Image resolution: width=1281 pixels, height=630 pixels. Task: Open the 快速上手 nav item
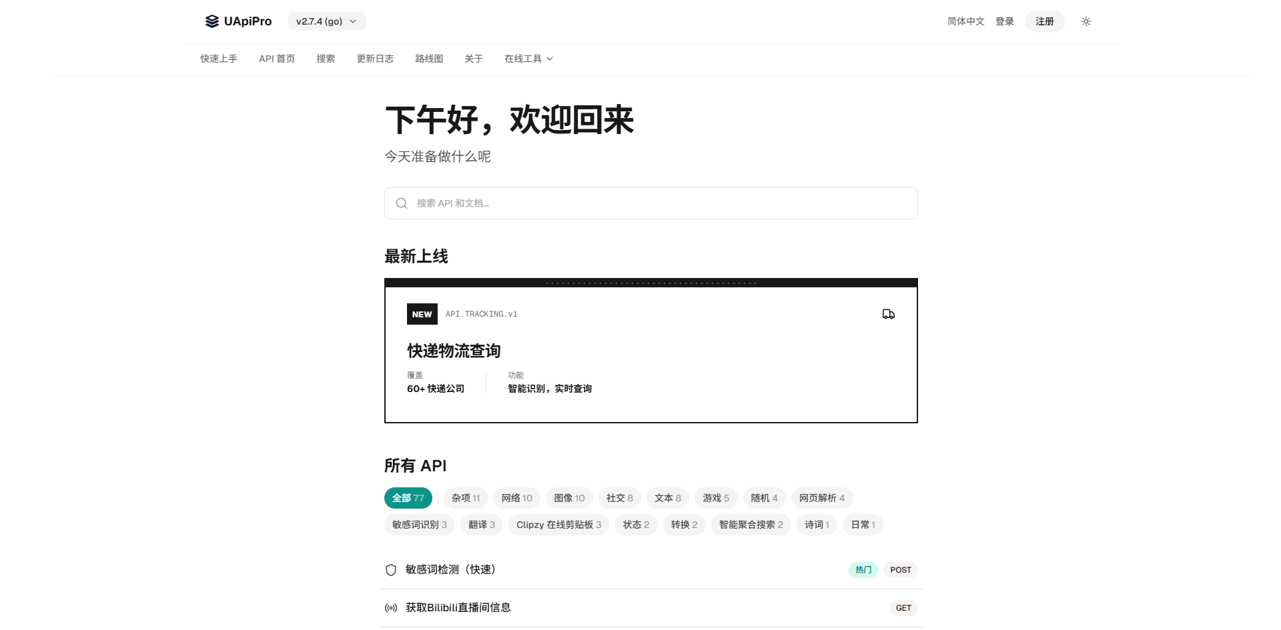pyautogui.click(x=219, y=59)
